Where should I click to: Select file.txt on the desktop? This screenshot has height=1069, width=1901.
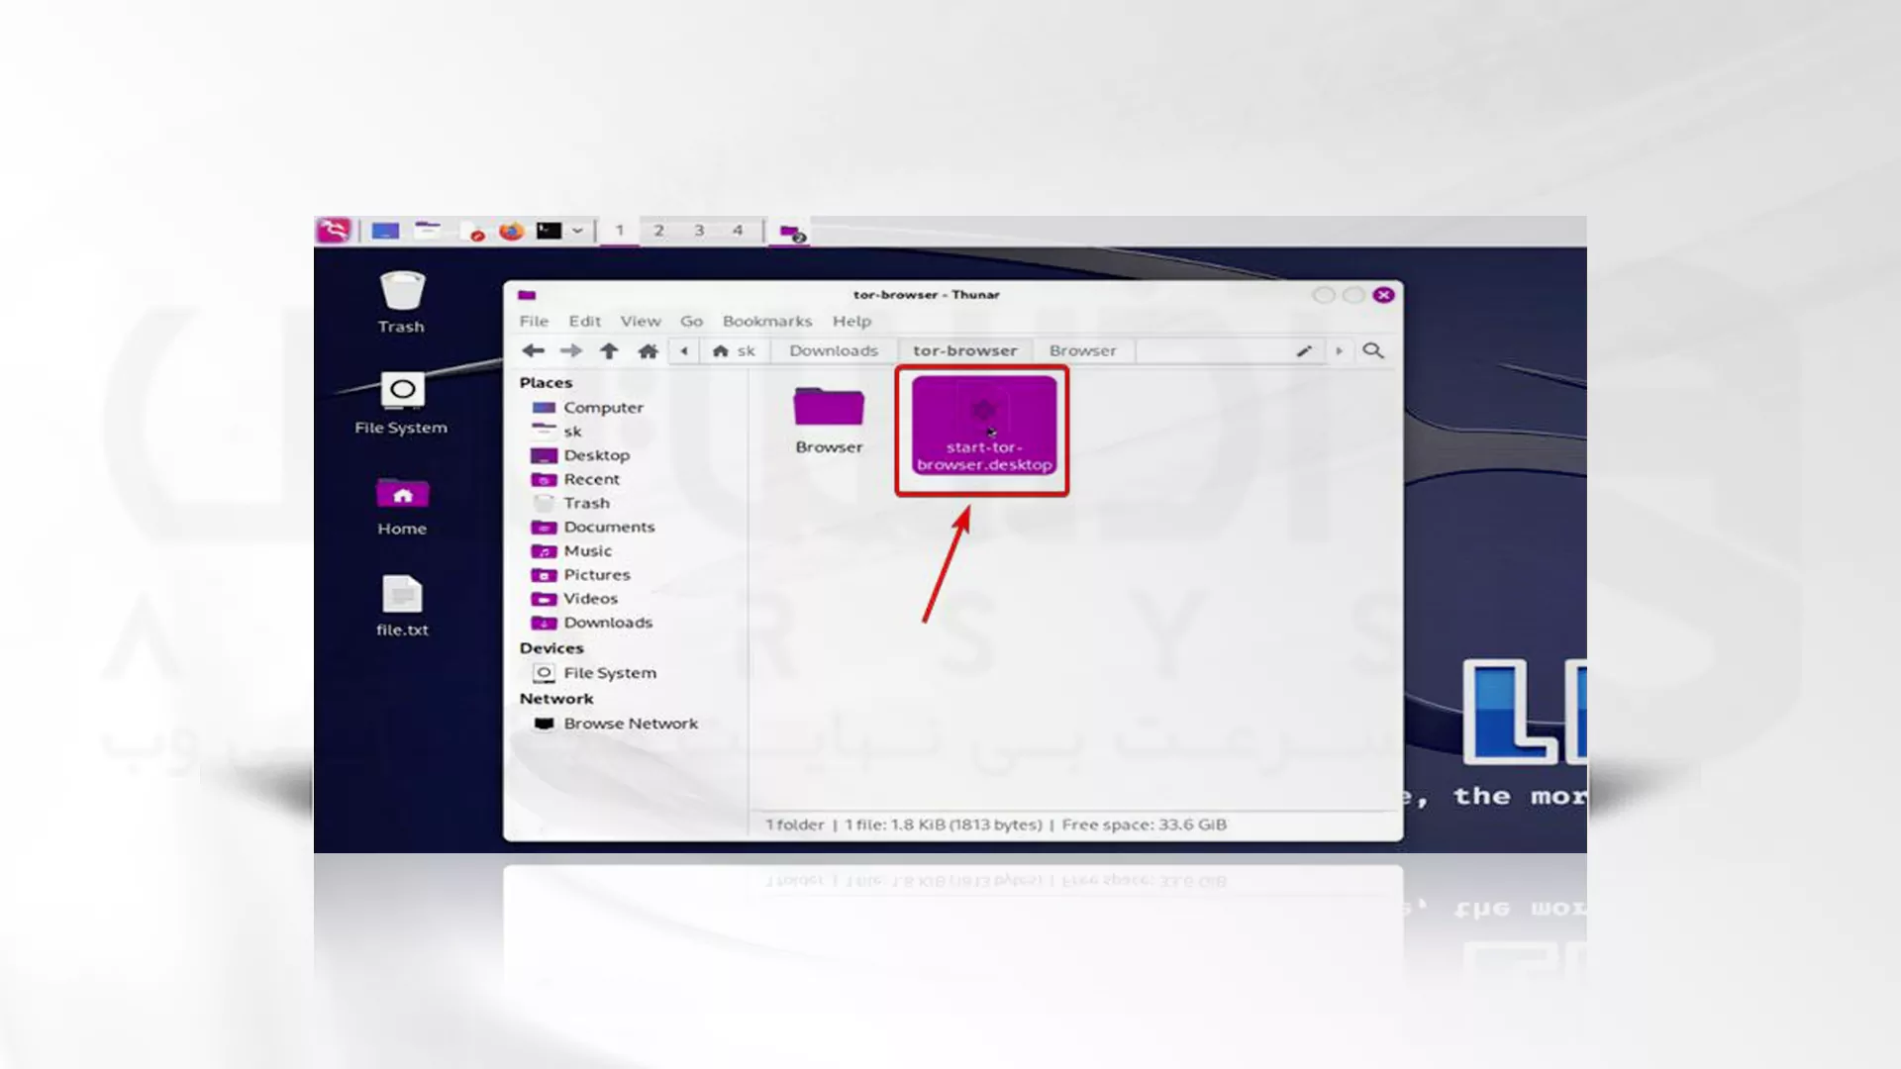pos(402,606)
